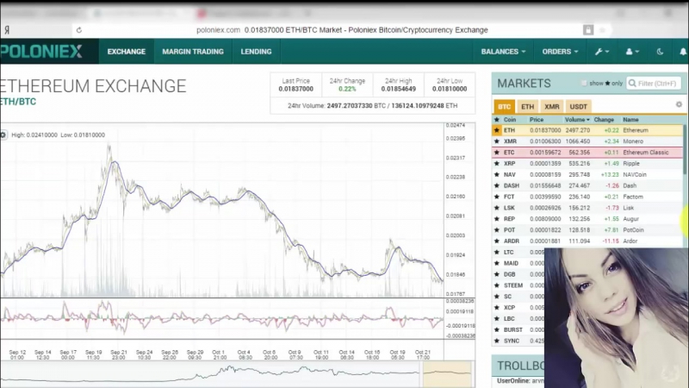
Task: Open markets panel settings gear
Action: pos(679,106)
